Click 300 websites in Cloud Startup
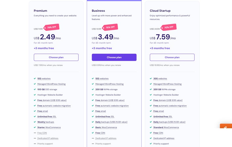This screenshot has width=232, height=147. 160,78
